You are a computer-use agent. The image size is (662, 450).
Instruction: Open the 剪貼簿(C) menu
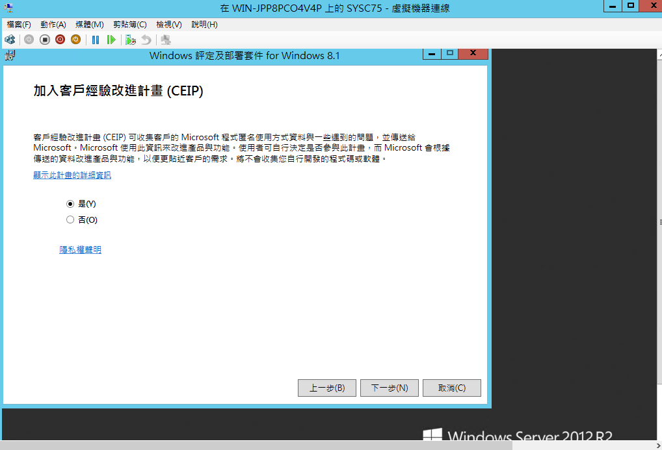click(x=129, y=25)
